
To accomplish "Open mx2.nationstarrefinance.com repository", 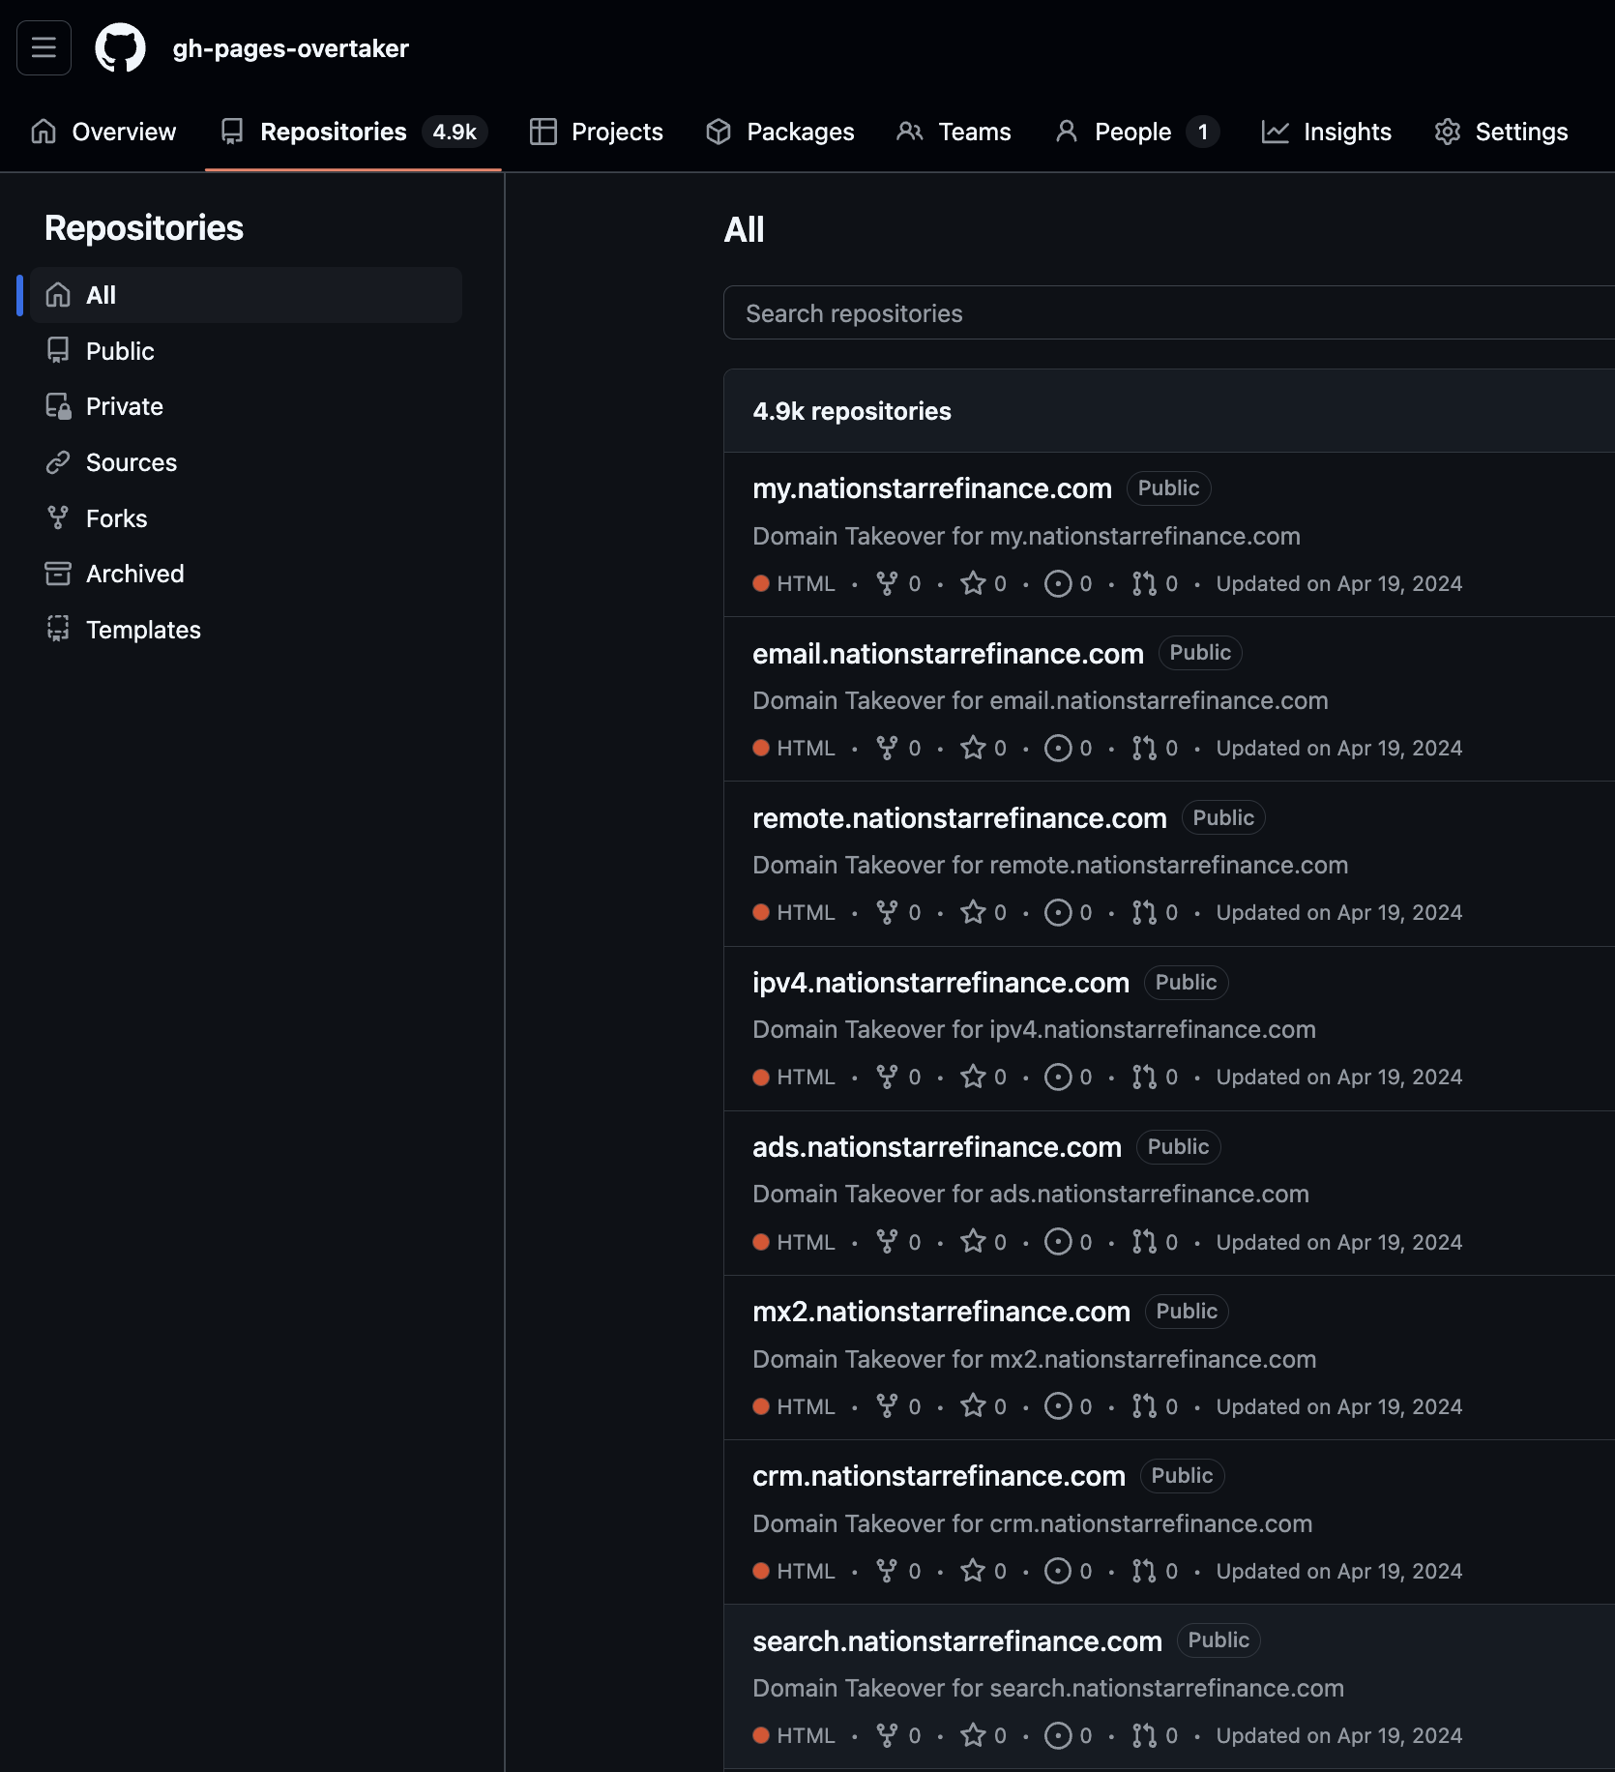I will point(941,1312).
